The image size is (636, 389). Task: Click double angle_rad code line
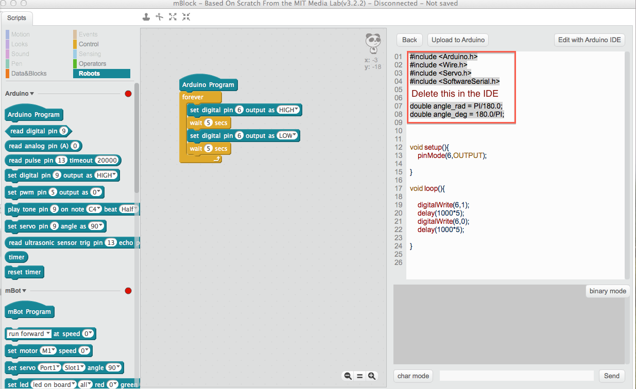pyautogui.click(x=456, y=106)
